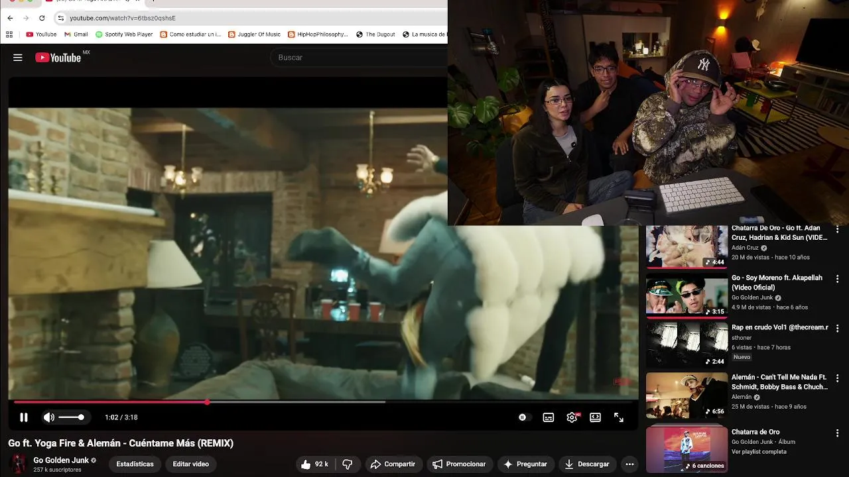This screenshot has height=477, width=849.
Task: Open sthoner channel name
Action: click(x=742, y=338)
